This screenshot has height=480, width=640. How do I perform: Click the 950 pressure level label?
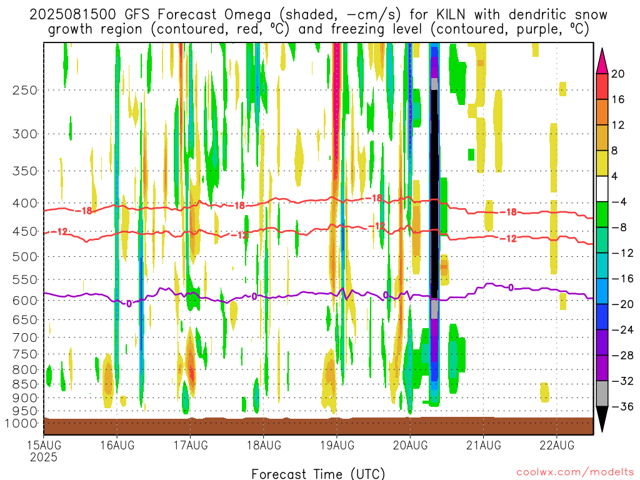point(25,411)
